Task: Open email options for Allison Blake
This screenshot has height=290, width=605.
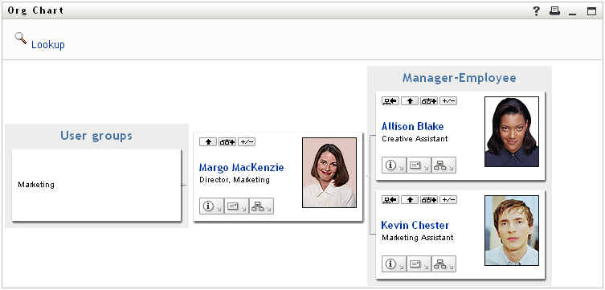Action: [419, 165]
